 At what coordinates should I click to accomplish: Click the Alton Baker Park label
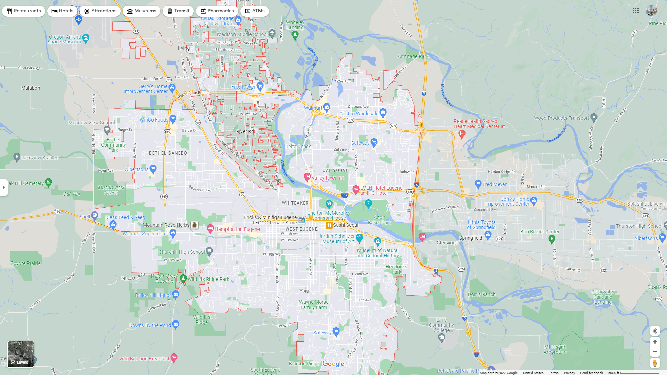379,220
